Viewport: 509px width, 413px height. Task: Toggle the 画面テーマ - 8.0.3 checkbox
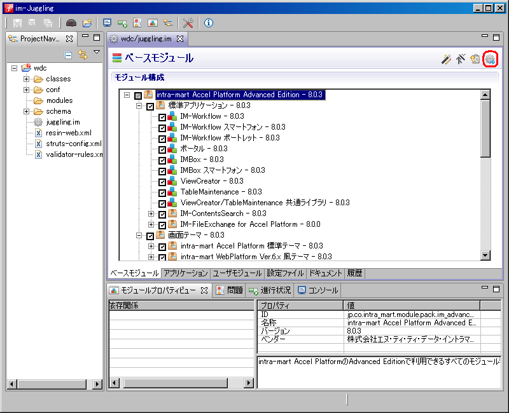pyautogui.click(x=150, y=236)
